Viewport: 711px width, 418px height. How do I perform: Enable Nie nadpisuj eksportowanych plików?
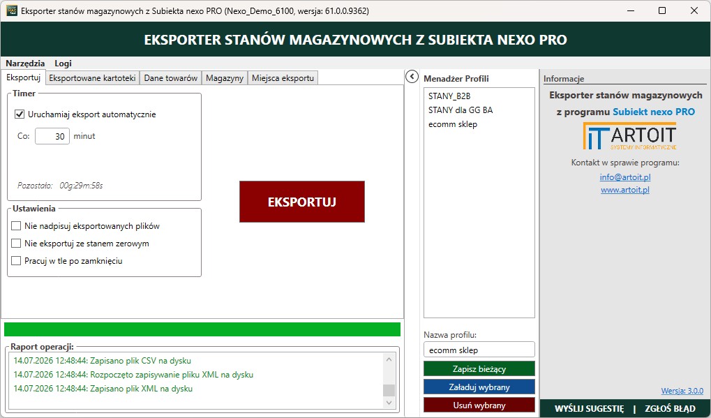(x=16, y=226)
